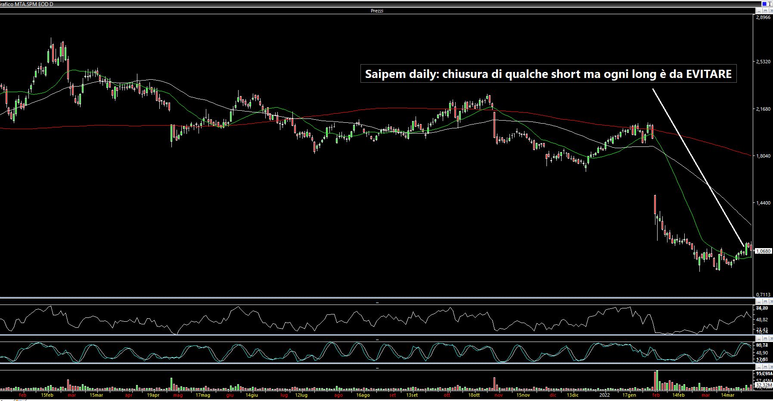Minimize the volume panel
This screenshot has height=401, width=773.
759,367
